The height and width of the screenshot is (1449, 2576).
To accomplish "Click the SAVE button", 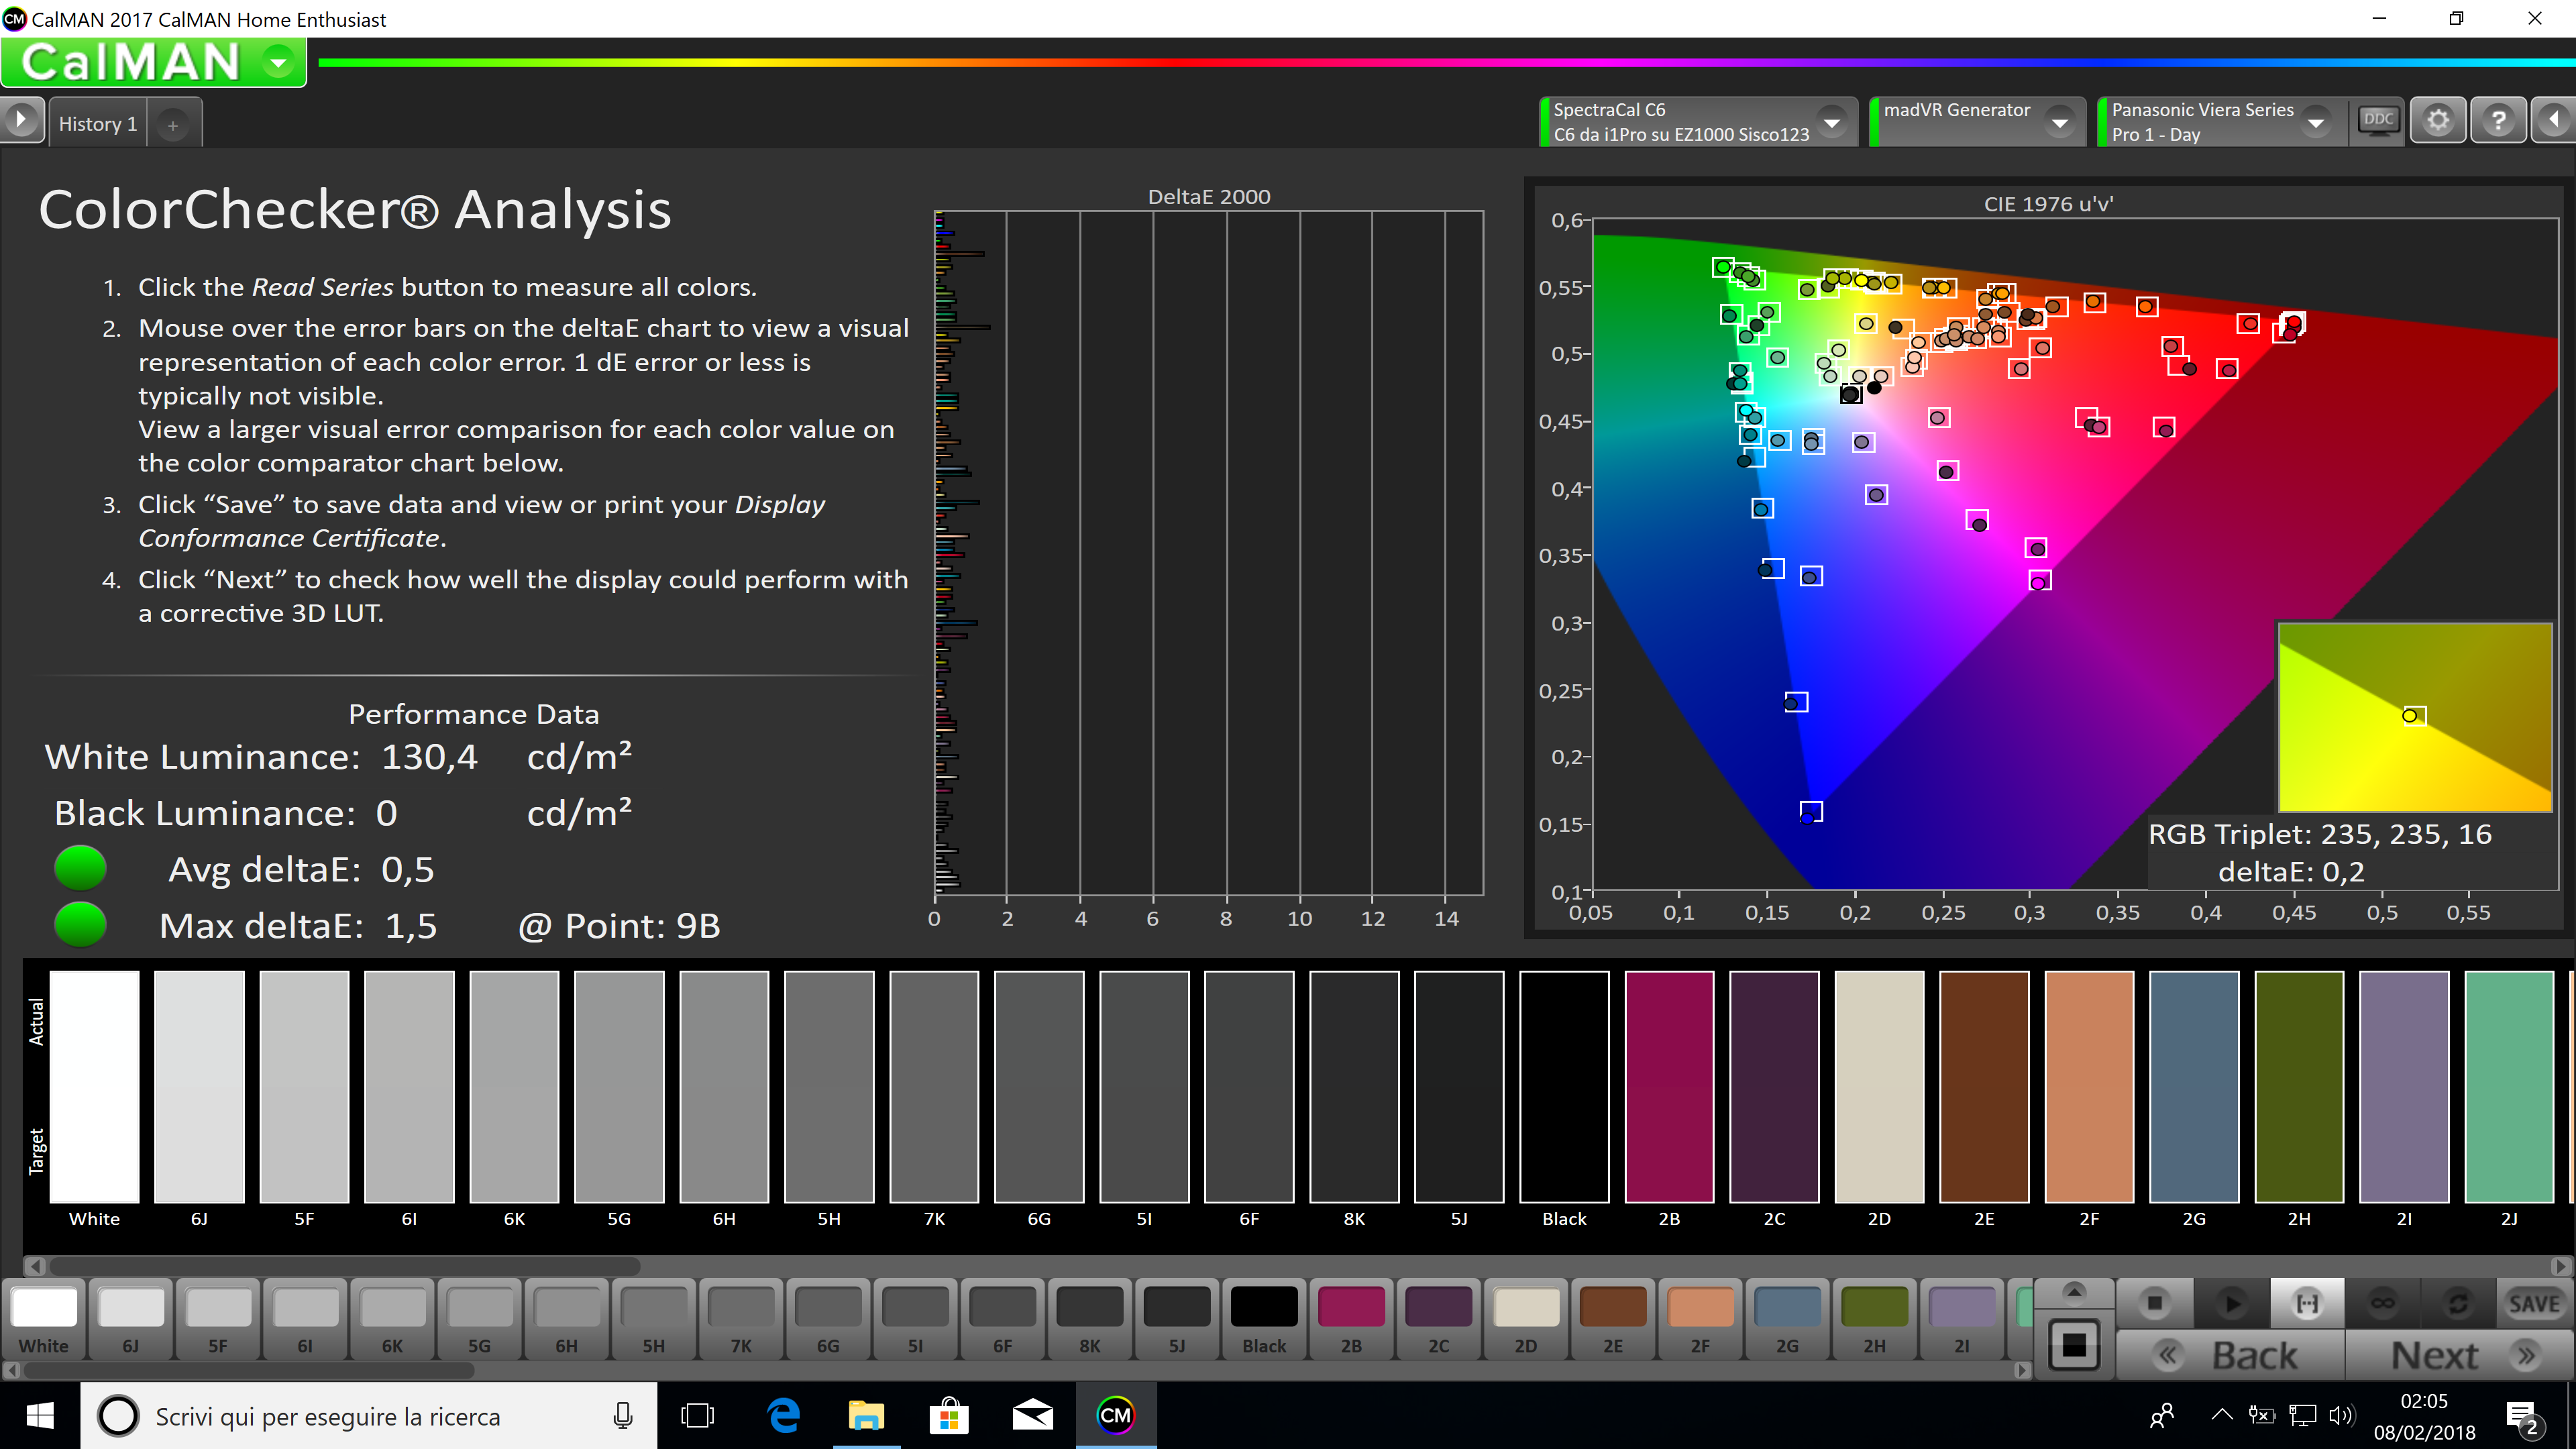I will click(x=2534, y=1303).
